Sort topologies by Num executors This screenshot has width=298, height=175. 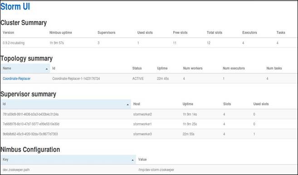point(234,68)
